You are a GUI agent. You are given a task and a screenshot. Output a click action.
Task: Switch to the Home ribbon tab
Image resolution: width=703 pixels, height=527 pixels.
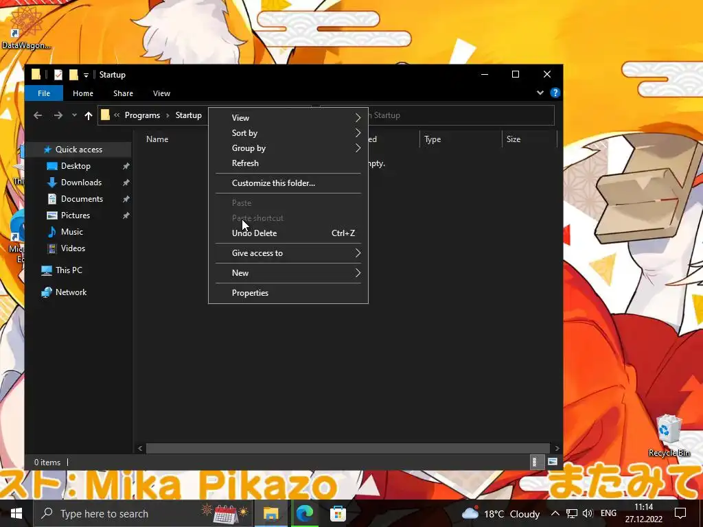[83, 93]
